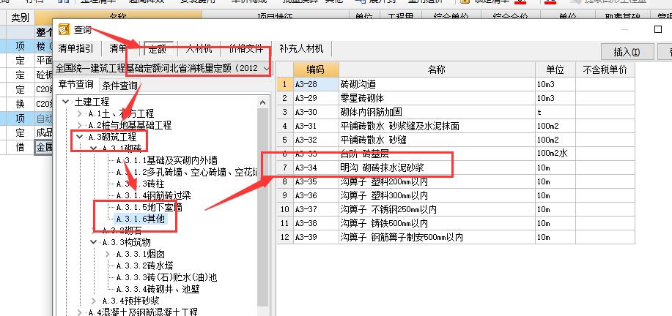Image resolution: width=672 pixels, height=316 pixels.
Task: Expand the A.4混凝土及钢筋混凝土工程 node
Action: pos(80,312)
